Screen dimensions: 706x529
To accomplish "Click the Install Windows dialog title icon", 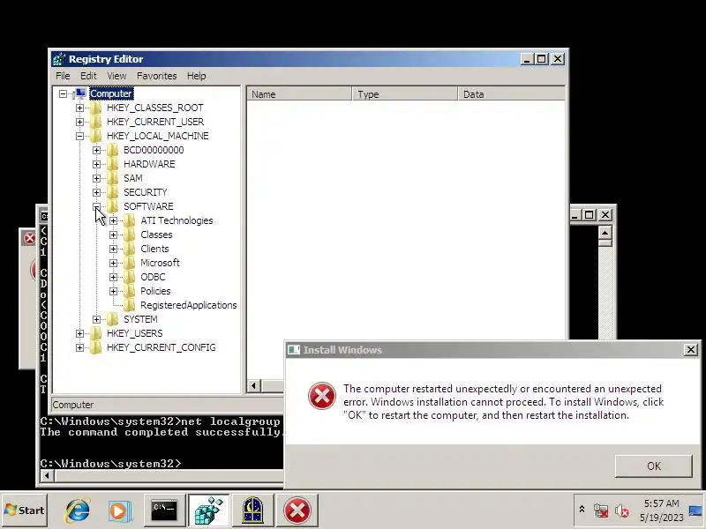I will coord(294,350).
